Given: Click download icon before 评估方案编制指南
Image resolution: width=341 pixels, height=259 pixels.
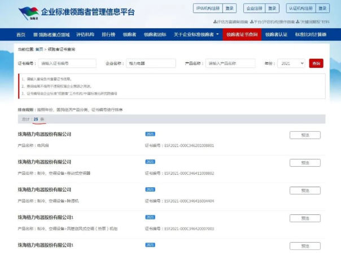Looking at the screenshot, I should pyautogui.click(x=215, y=21).
